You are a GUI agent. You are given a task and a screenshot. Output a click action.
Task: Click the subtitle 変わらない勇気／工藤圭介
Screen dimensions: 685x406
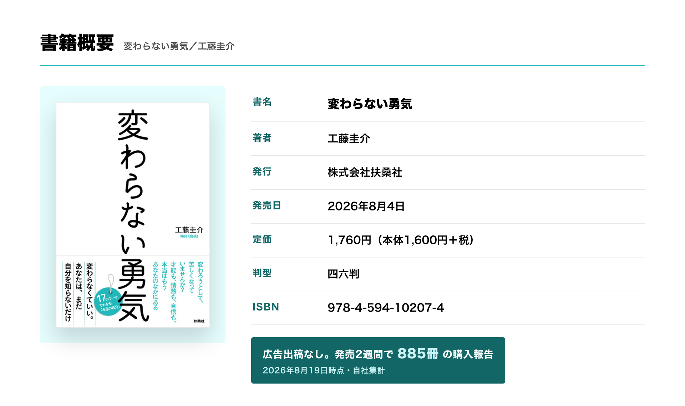[179, 46]
